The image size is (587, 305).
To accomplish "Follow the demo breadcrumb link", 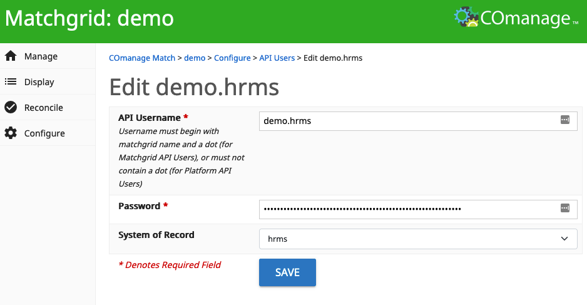I will (195, 58).
